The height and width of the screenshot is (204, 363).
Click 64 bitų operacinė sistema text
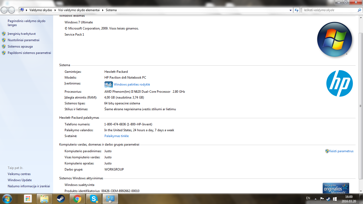(x=122, y=103)
